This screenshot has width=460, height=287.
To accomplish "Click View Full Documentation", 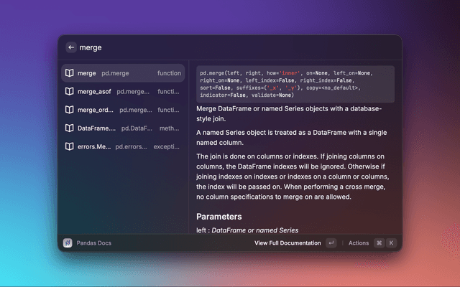I will 287,243.
